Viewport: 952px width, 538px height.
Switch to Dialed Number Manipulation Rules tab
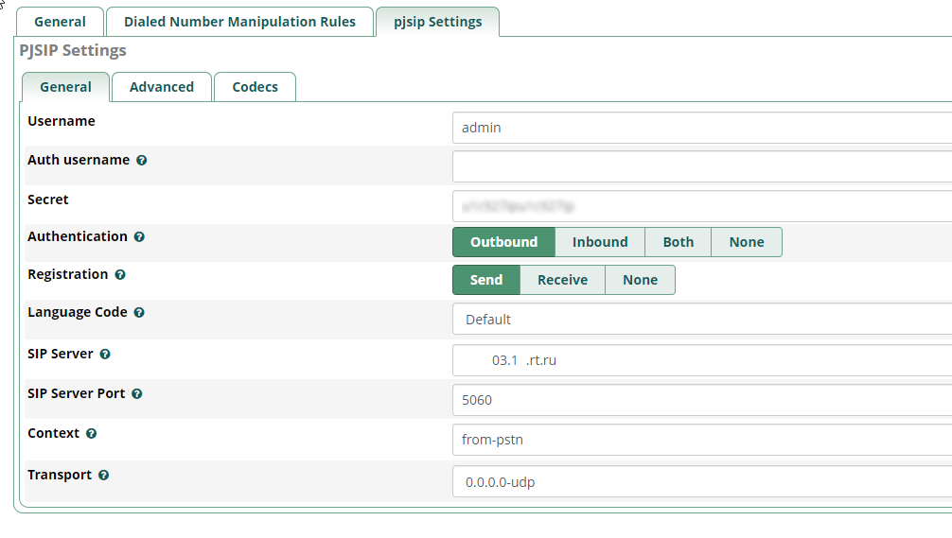tap(239, 22)
